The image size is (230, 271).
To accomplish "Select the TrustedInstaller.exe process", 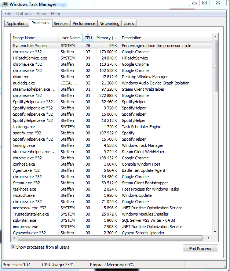I will pos(112,214).
